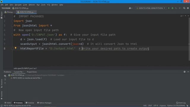Open the Tools menu

[43, 5]
